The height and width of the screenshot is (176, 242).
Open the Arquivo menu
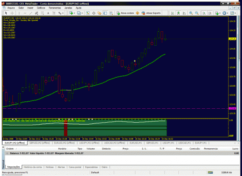point(11,8)
